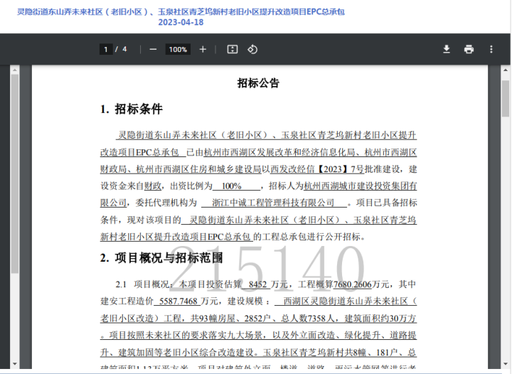Click the investment estimate 8452
This screenshot has height=374, width=512.
257,284
